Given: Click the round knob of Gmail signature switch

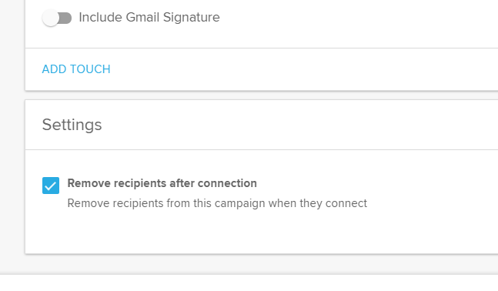Looking at the screenshot, I should 51,18.
